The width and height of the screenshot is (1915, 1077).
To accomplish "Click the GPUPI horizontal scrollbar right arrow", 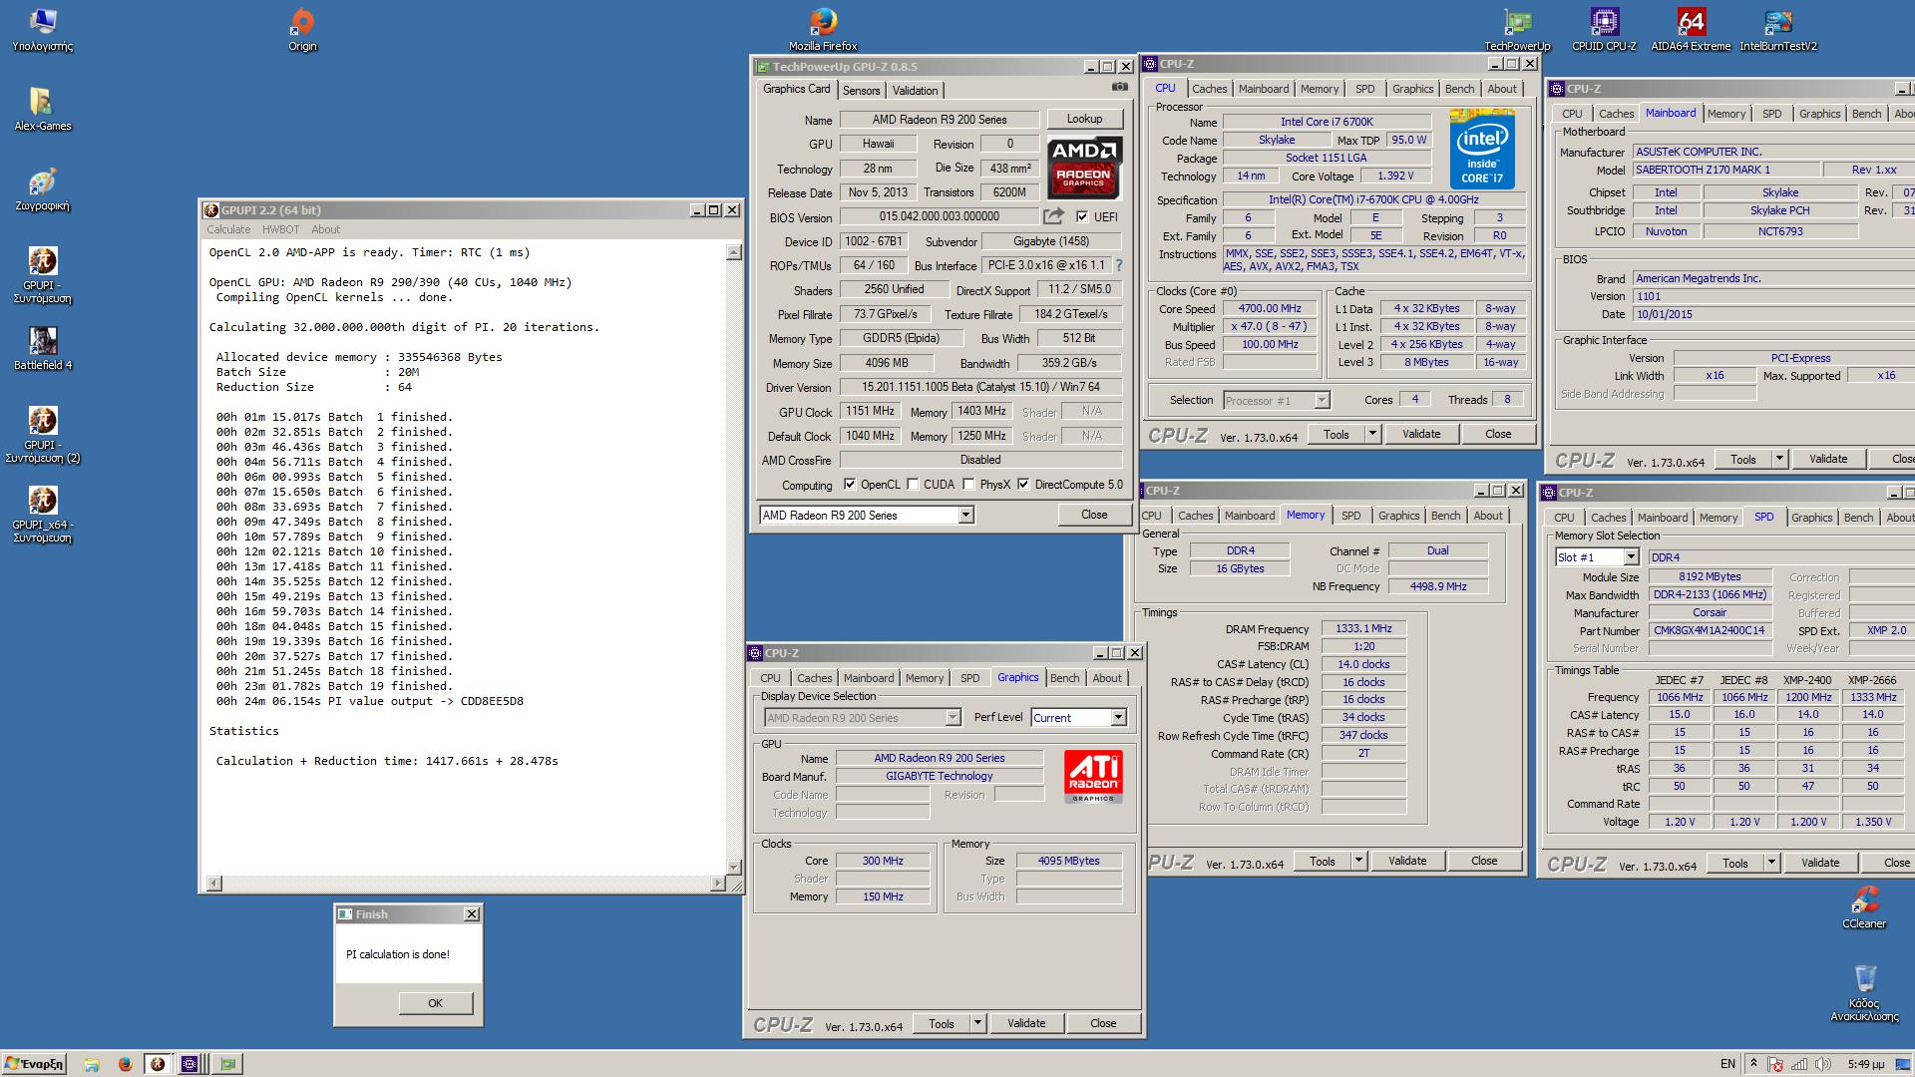I will (x=718, y=884).
